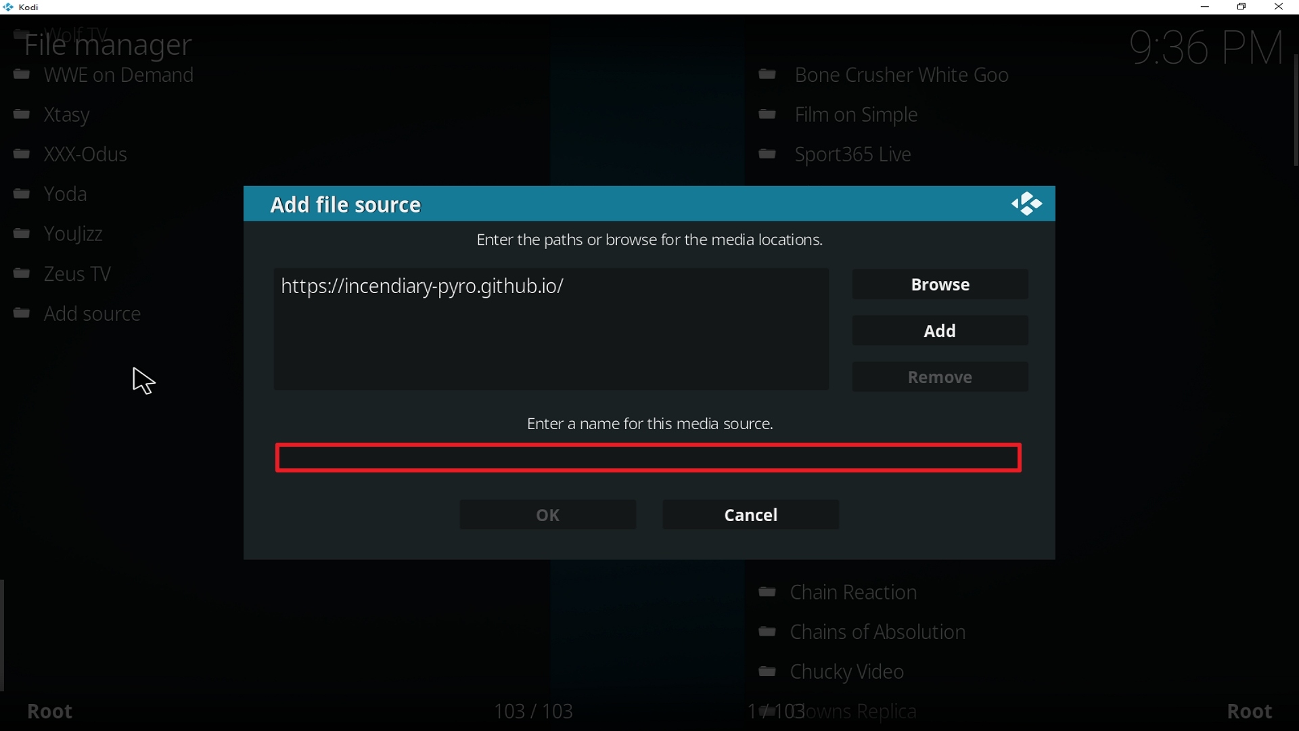Click folder icon beside YouJizz

22,235
